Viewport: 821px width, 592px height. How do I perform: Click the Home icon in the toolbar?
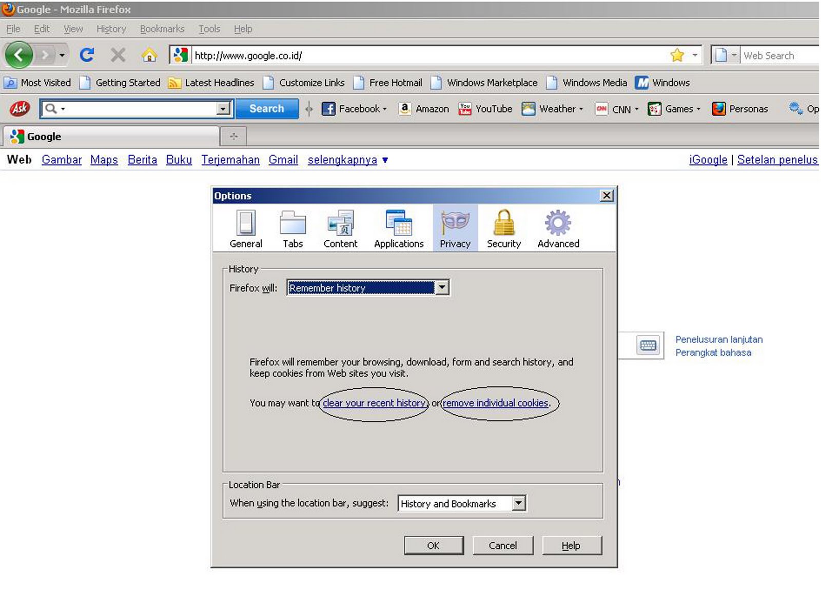149,55
